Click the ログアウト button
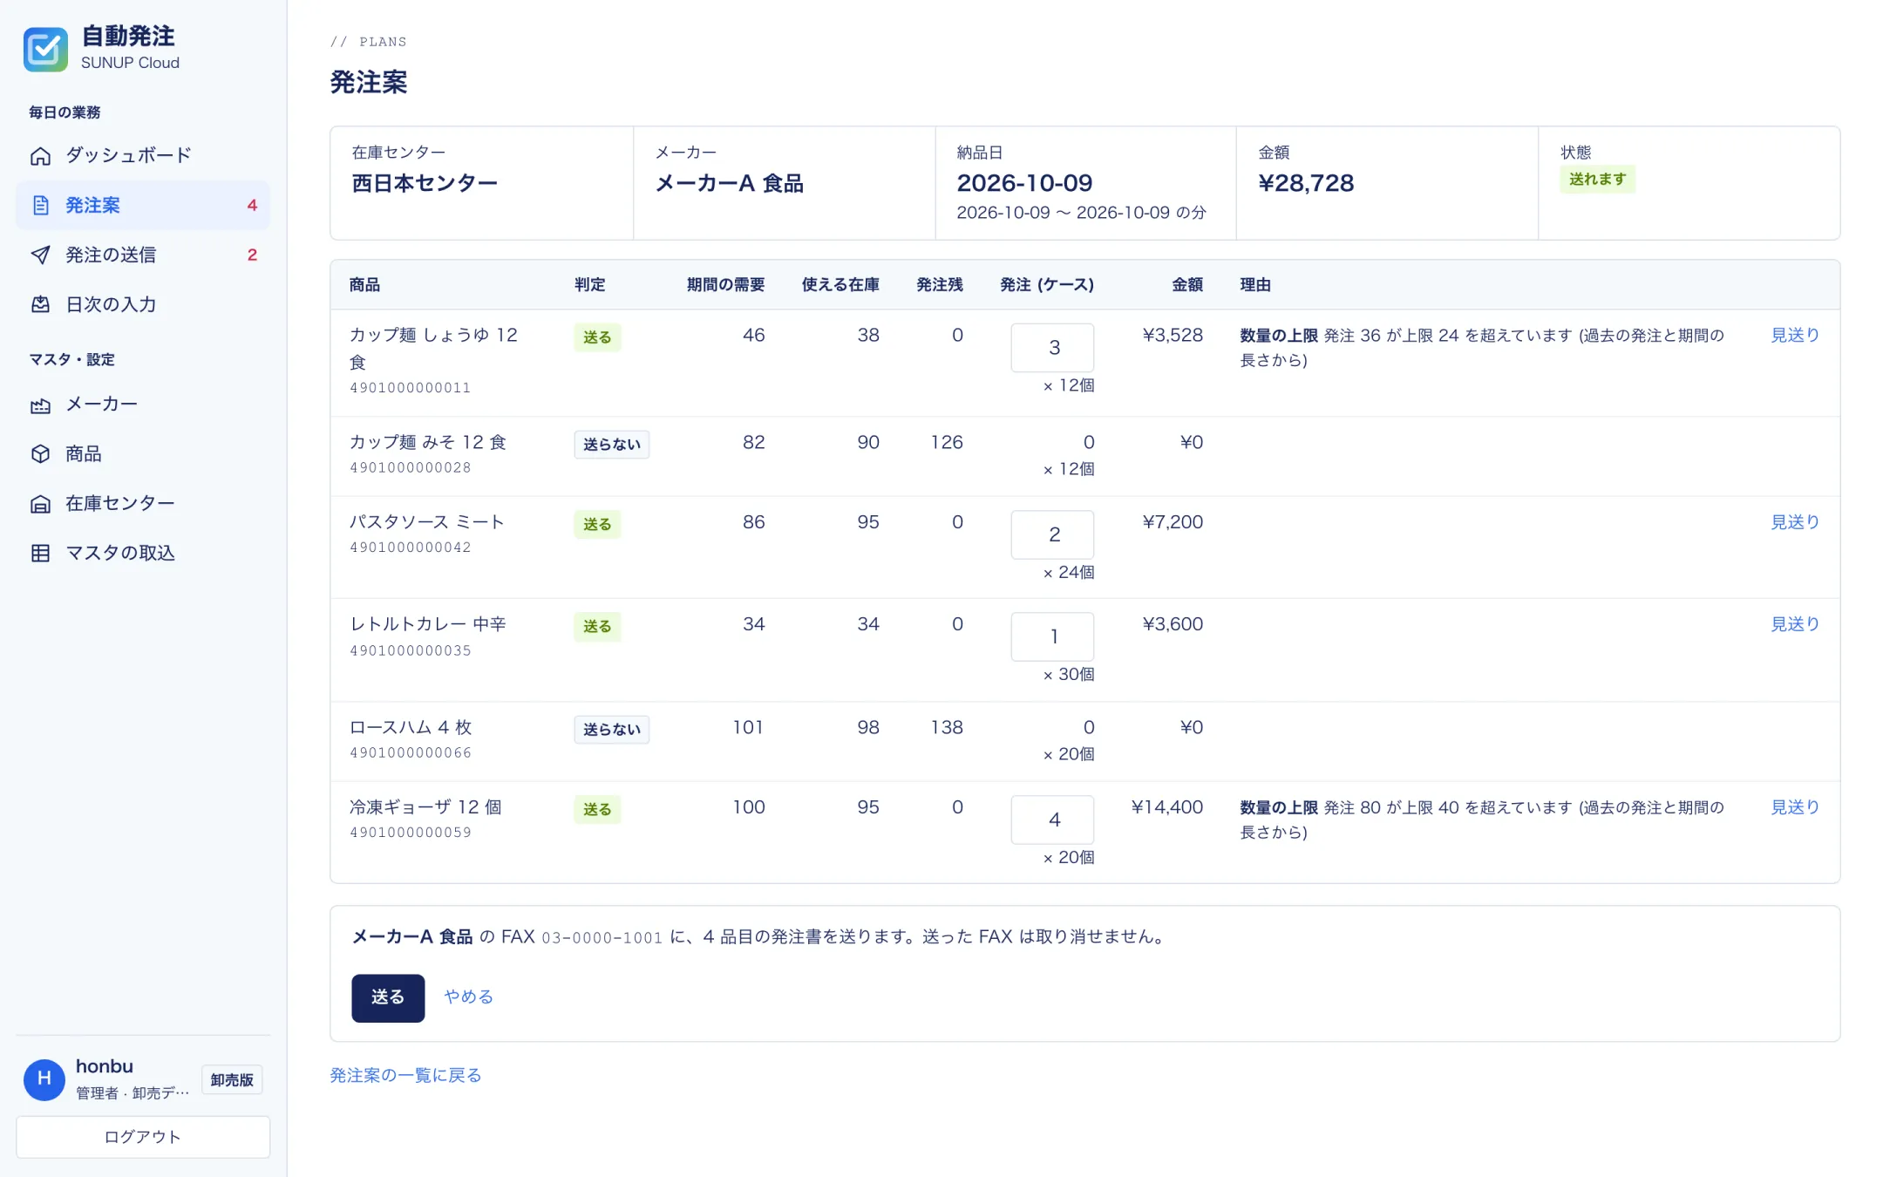This screenshot has width=1883, height=1177. coord(143,1137)
